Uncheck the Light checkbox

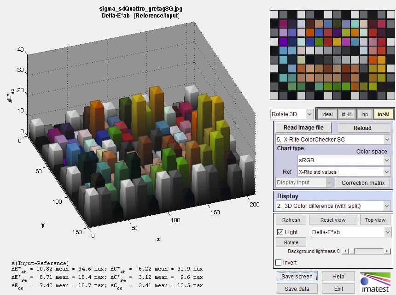tap(280, 232)
